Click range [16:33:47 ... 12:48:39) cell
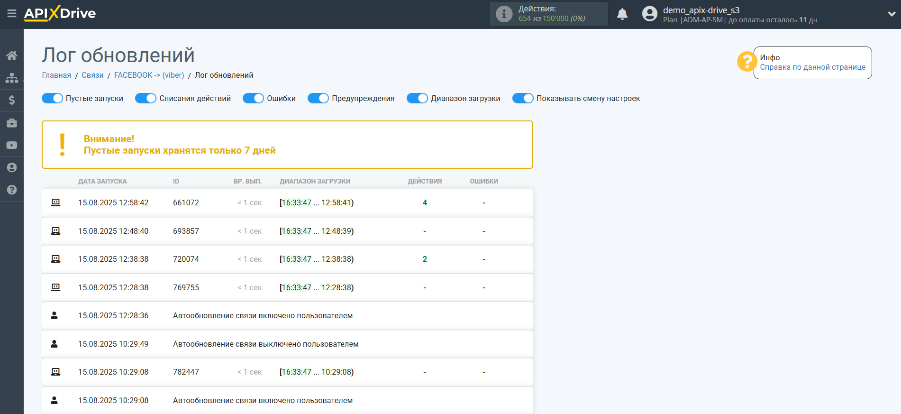 coord(317,231)
